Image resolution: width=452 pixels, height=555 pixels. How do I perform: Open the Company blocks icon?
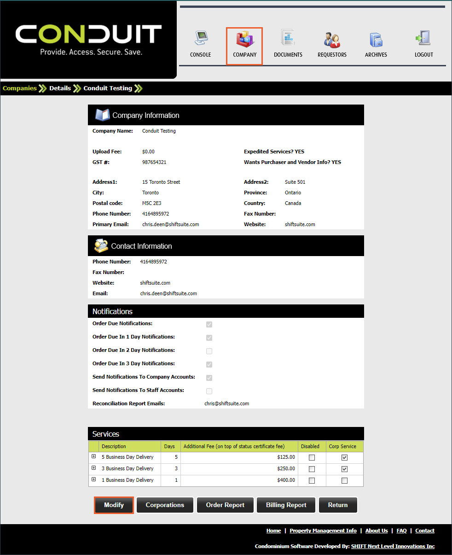pos(245,39)
